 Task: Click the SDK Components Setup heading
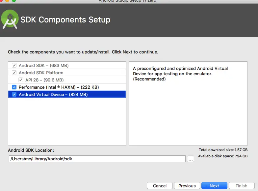(x=65, y=20)
